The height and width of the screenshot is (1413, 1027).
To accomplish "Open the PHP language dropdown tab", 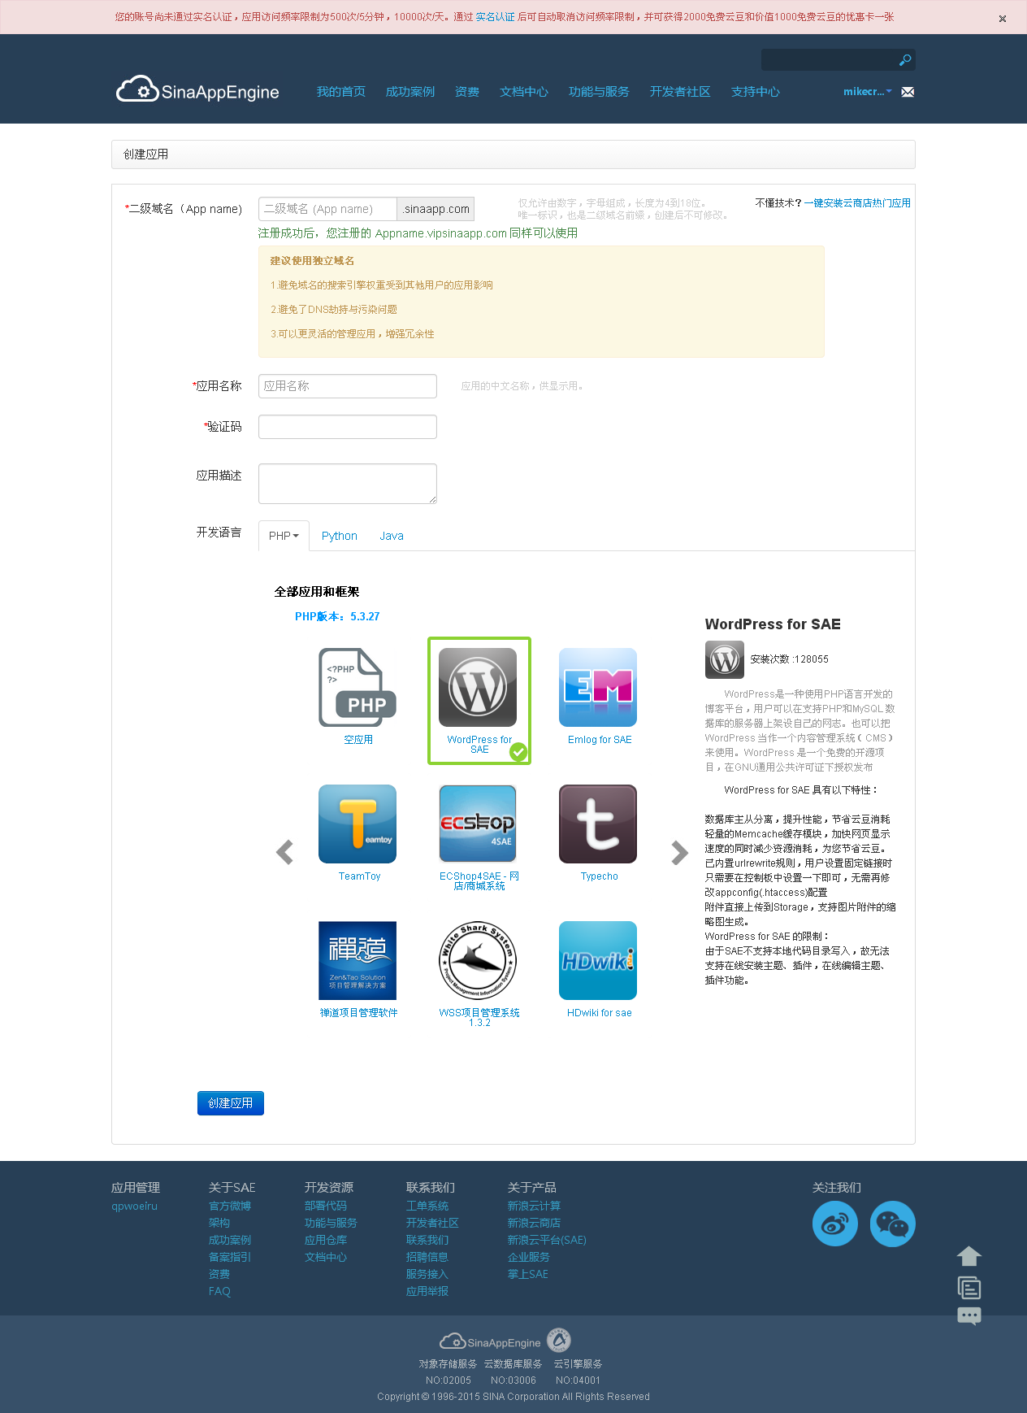I will point(284,536).
